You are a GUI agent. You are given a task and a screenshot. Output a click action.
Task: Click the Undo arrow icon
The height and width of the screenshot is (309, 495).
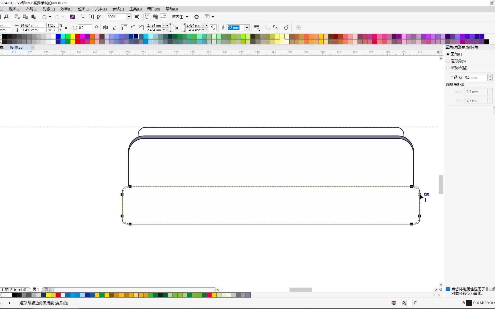coord(44,17)
